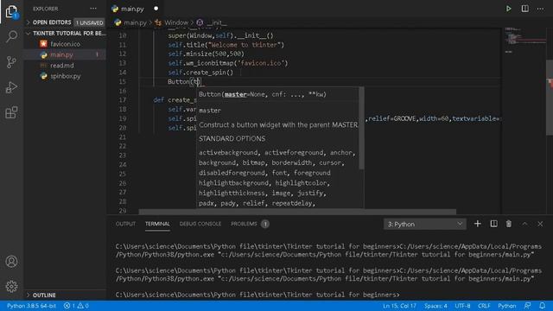Open the Extensions view
Image resolution: width=553 pixels, height=311 pixels.
(x=11, y=113)
